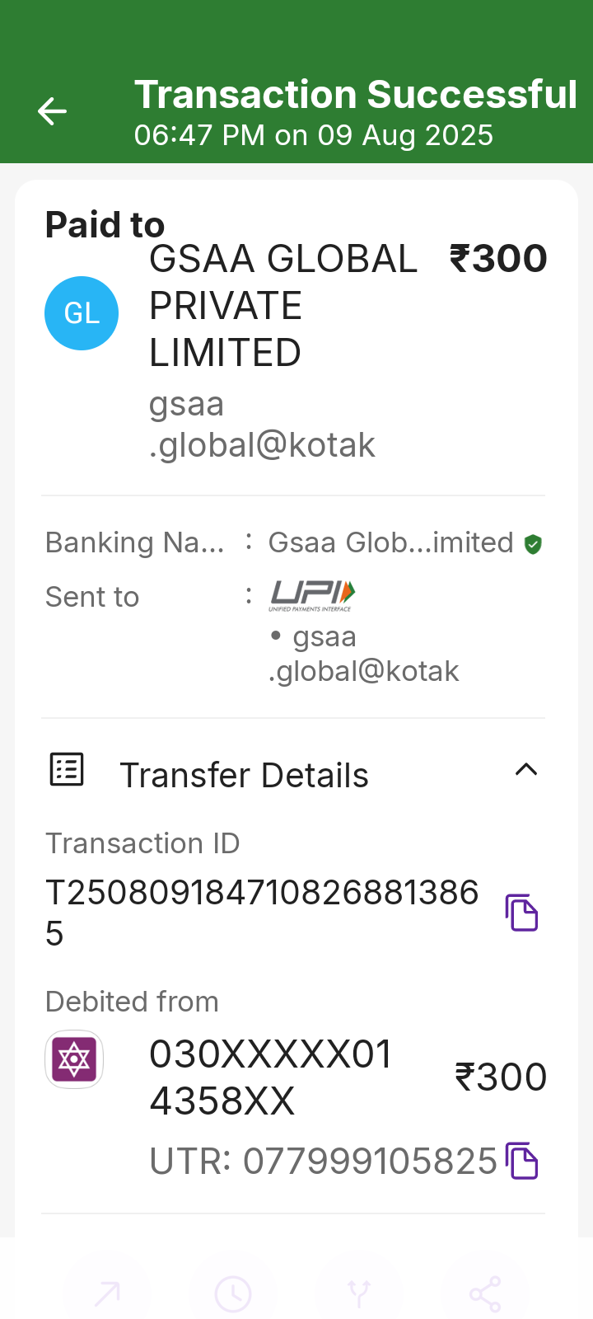Tap the split expense icon
This screenshot has width=593, height=1319.
[359, 1293]
